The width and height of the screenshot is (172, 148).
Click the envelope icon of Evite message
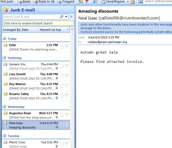point(5,45)
